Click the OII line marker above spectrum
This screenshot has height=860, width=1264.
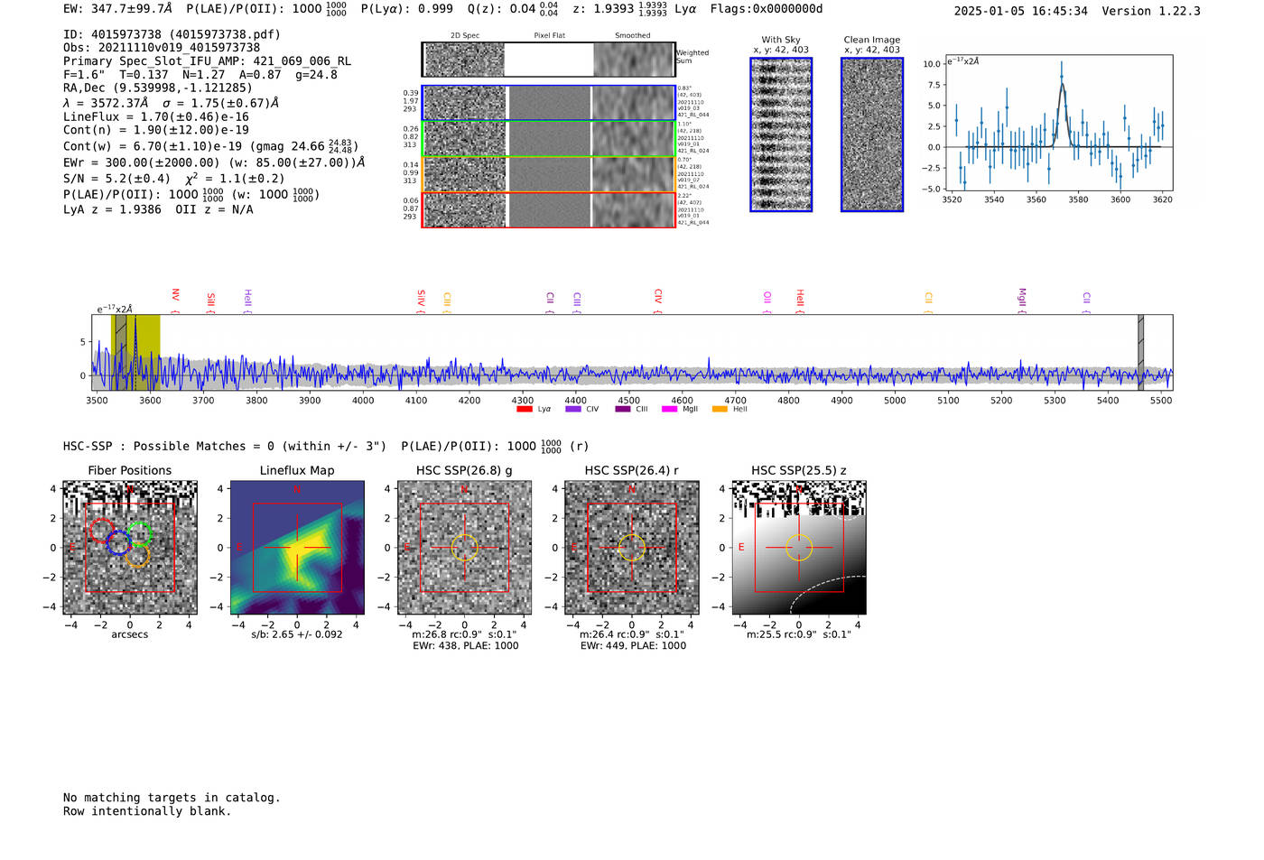[x=767, y=301]
